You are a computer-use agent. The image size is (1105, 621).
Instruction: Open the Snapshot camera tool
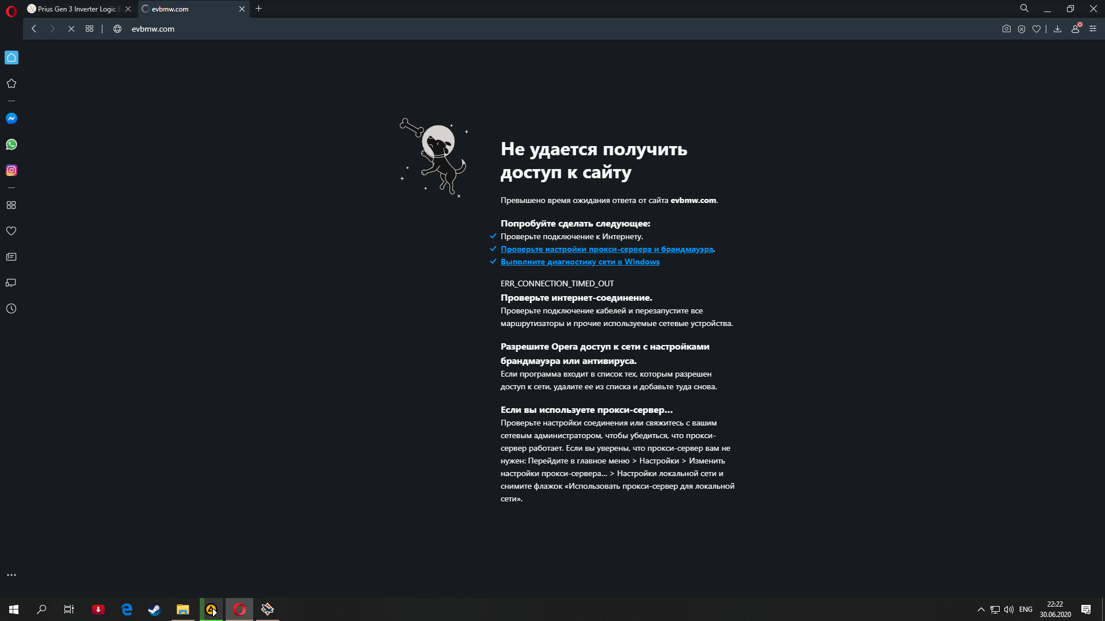click(1006, 29)
